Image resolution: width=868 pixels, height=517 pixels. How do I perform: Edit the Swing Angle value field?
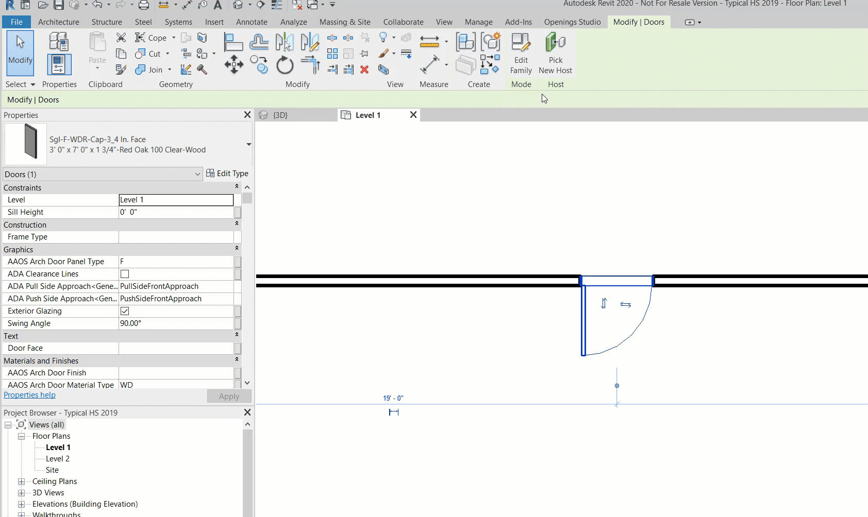coord(175,323)
